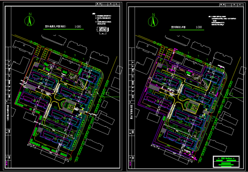The height and width of the screenshot is (172, 248).
Task: Select the right sheet's drawing title text
Action: [178, 28]
